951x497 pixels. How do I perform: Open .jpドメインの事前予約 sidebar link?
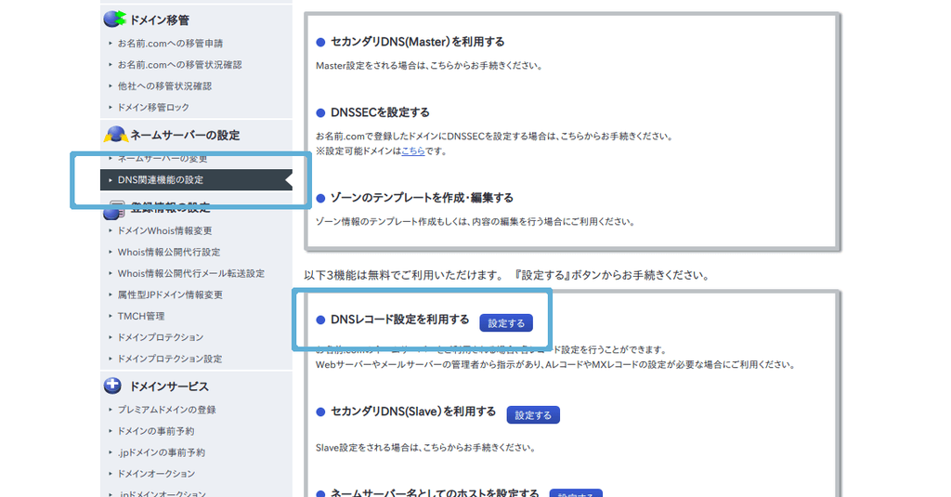coord(161,452)
